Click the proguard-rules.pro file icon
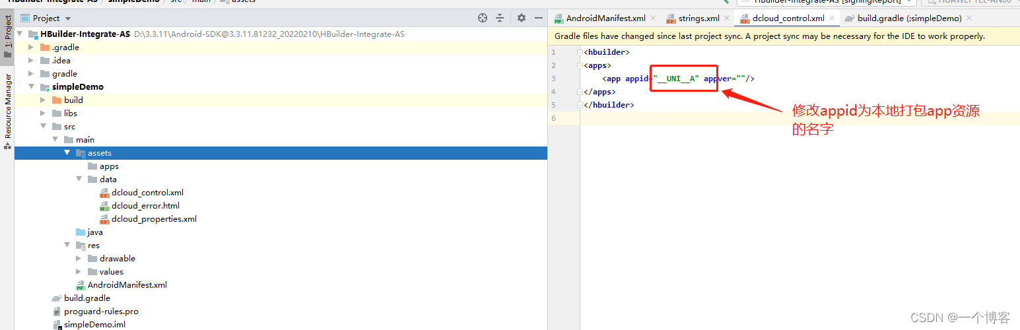The height and width of the screenshot is (330, 1020). pos(57,312)
